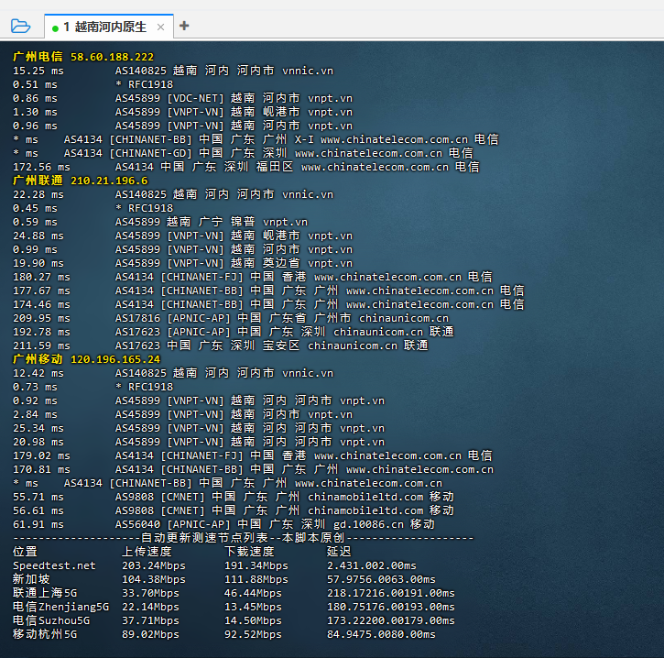Click the 192.78 ms AS17623 深圳 row
The image size is (664, 658).
coord(234,332)
